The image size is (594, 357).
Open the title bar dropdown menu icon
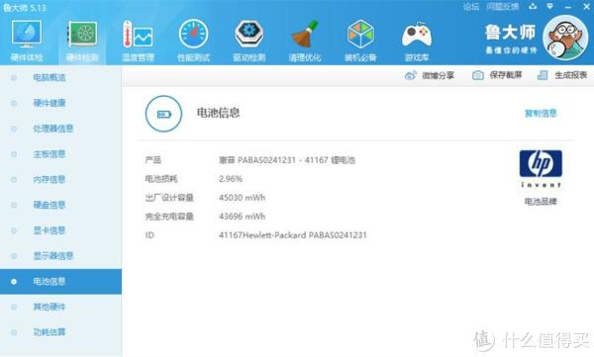[549, 7]
